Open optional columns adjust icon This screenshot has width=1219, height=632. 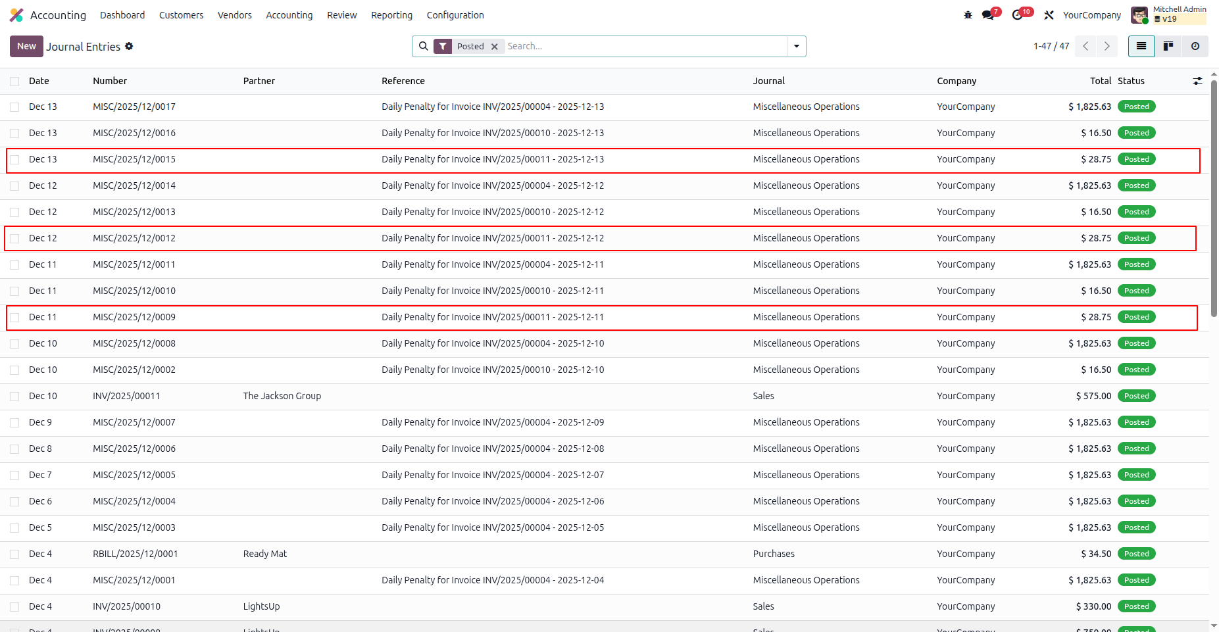[x=1197, y=81]
